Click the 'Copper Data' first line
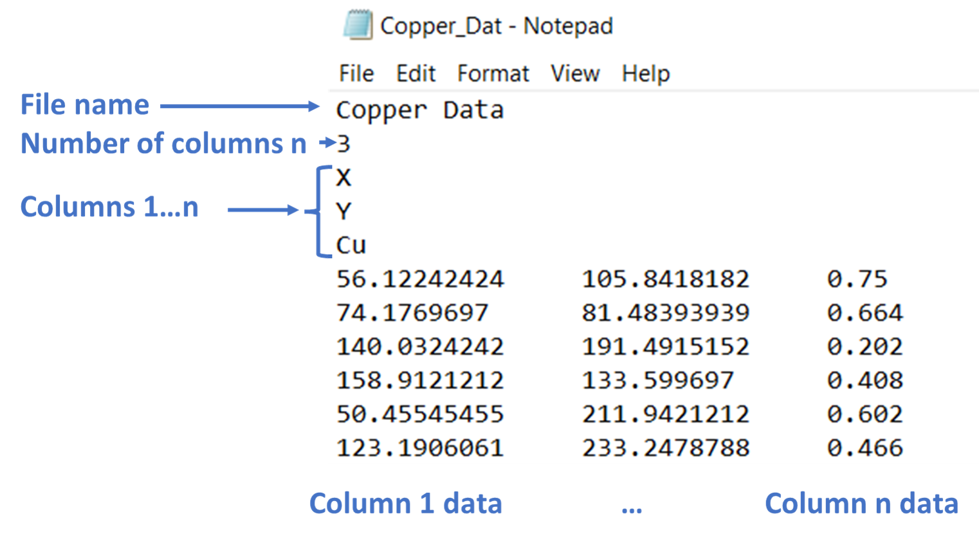Viewport: 979px width, 541px height. point(420,111)
